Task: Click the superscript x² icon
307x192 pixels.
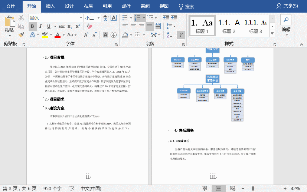Action: (78, 26)
